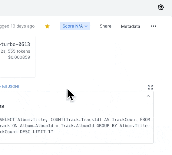Toggle the yellow star favorite

47,26
